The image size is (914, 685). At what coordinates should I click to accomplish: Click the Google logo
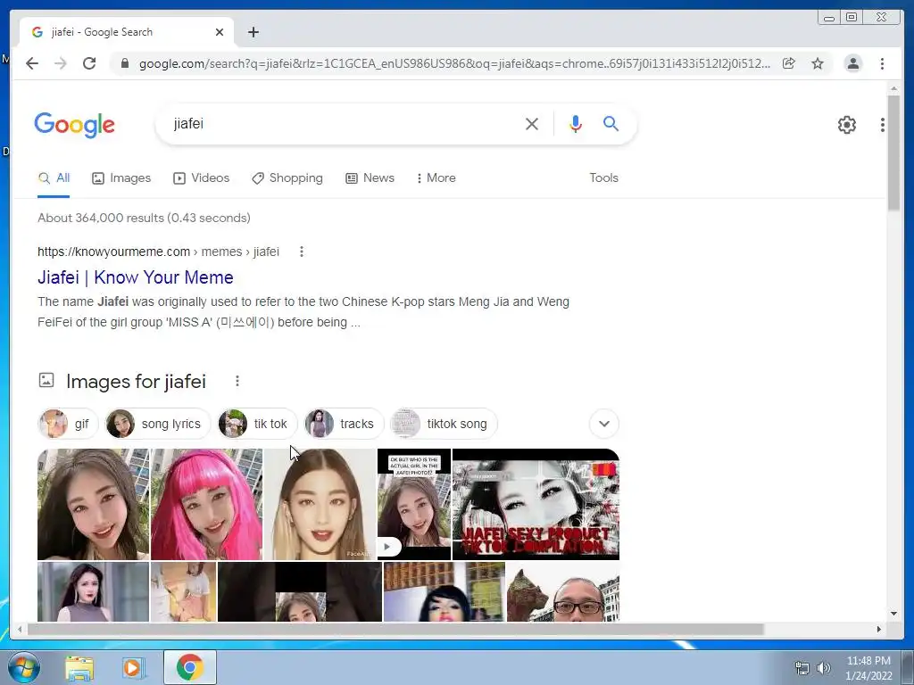75,125
